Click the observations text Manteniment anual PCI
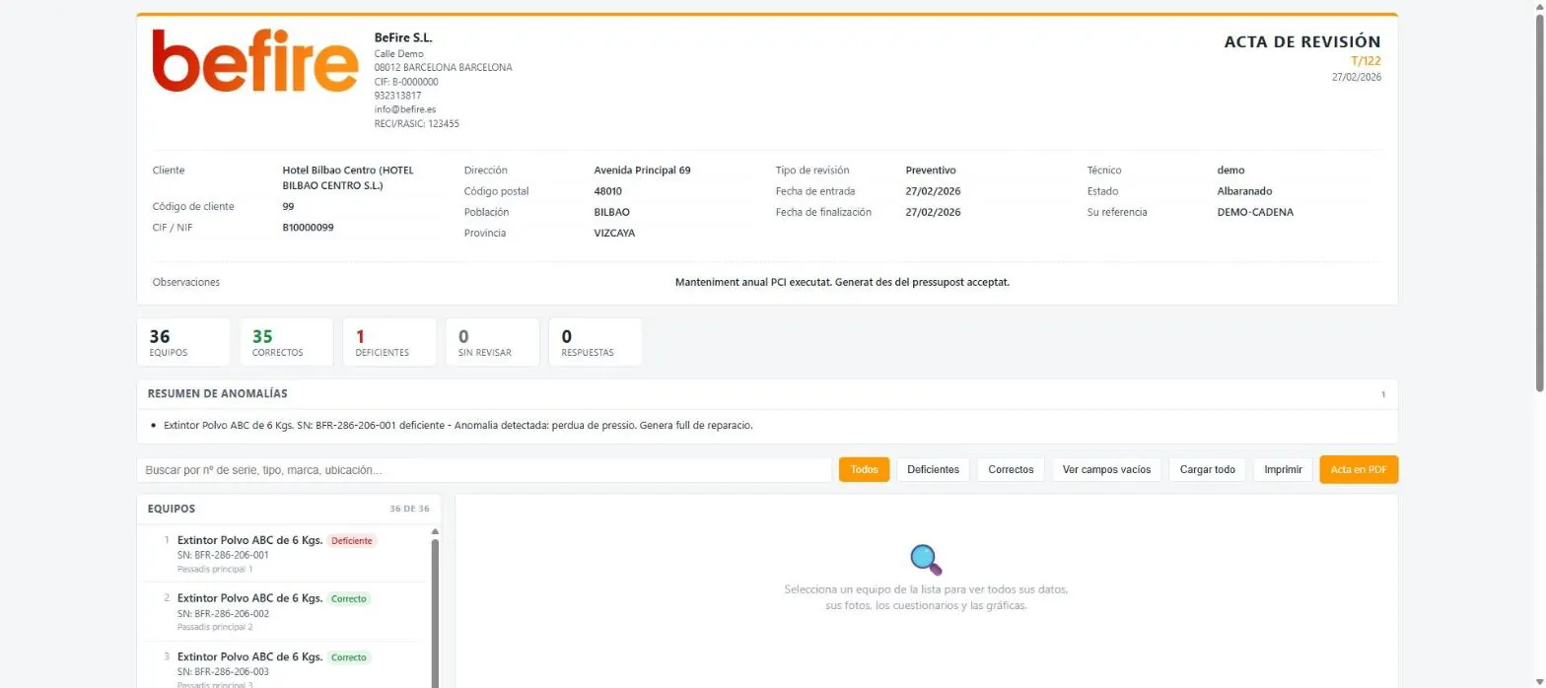 [842, 282]
